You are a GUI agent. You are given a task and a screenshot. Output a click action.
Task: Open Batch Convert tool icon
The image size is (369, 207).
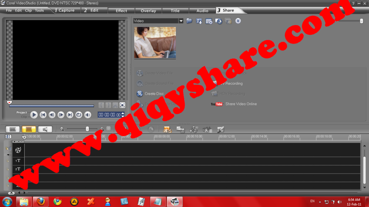[181, 129]
